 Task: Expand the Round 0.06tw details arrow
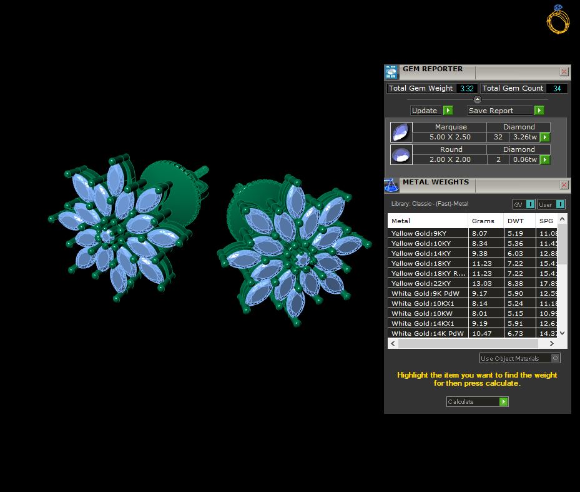545,159
